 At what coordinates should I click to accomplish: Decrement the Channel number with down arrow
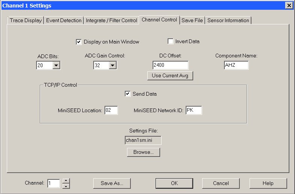coord(66,186)
